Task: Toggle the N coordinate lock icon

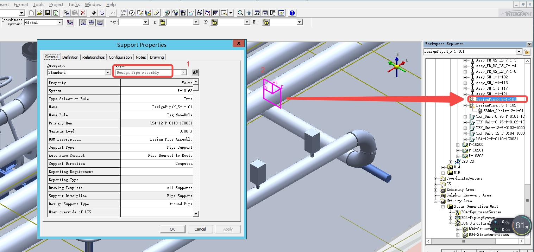Action: (214, 22)
